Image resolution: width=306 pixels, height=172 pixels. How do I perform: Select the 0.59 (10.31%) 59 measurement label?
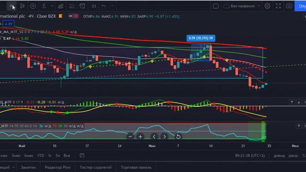coord(201,38)
